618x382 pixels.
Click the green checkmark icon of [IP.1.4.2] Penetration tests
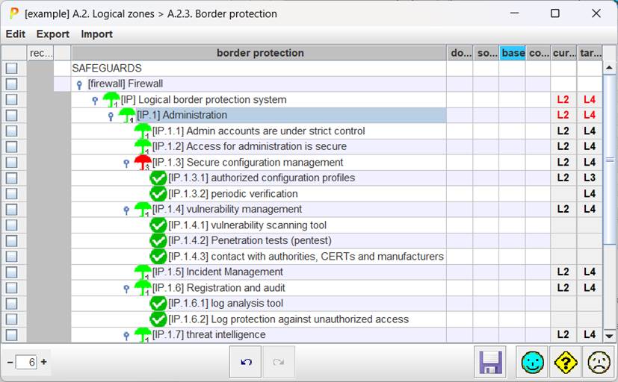coord(158,240)
